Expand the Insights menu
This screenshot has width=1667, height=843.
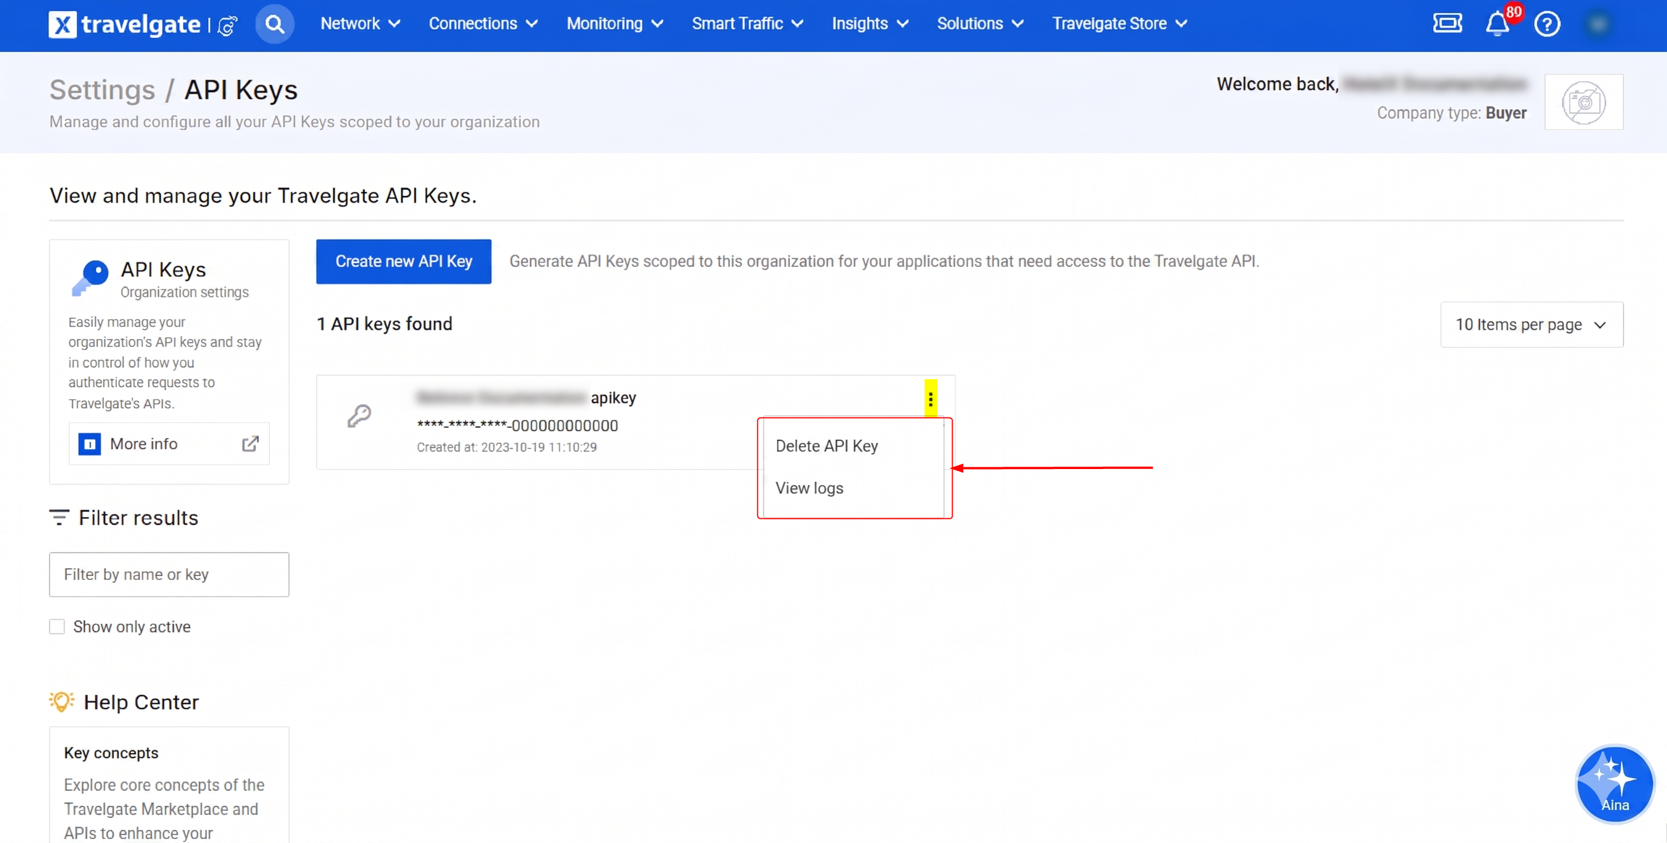click(x=870, y=24)
